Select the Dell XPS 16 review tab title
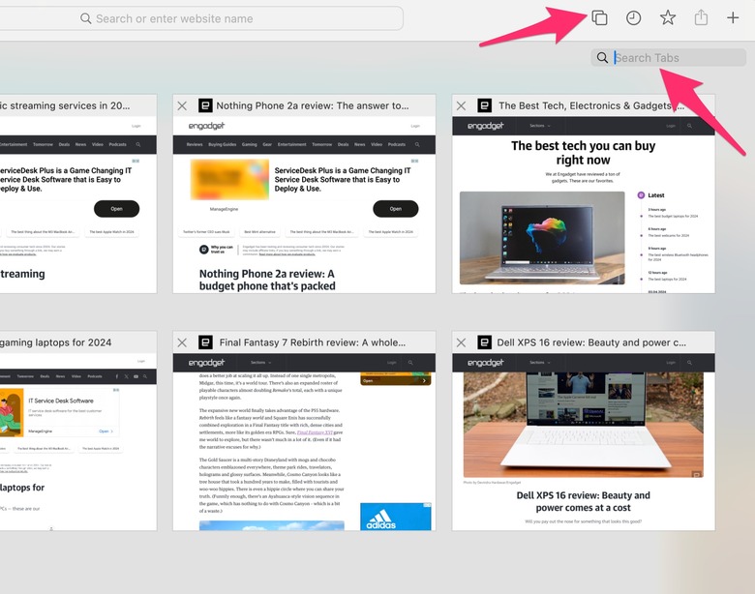 pos(591,342)
